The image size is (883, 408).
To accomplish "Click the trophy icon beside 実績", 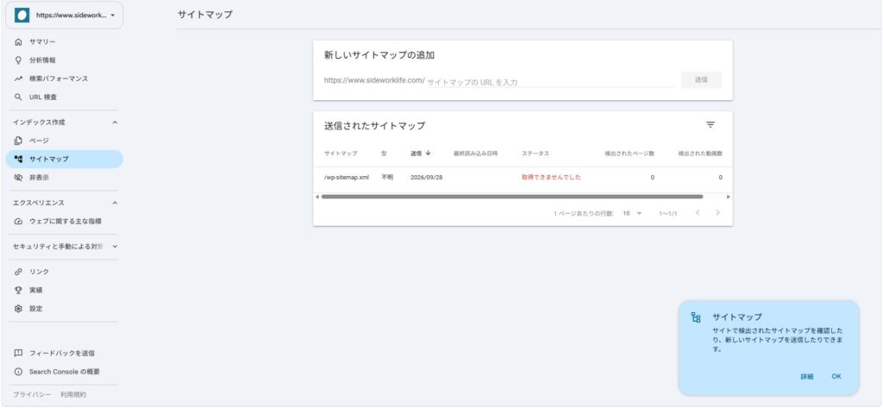I will [19, 290].
